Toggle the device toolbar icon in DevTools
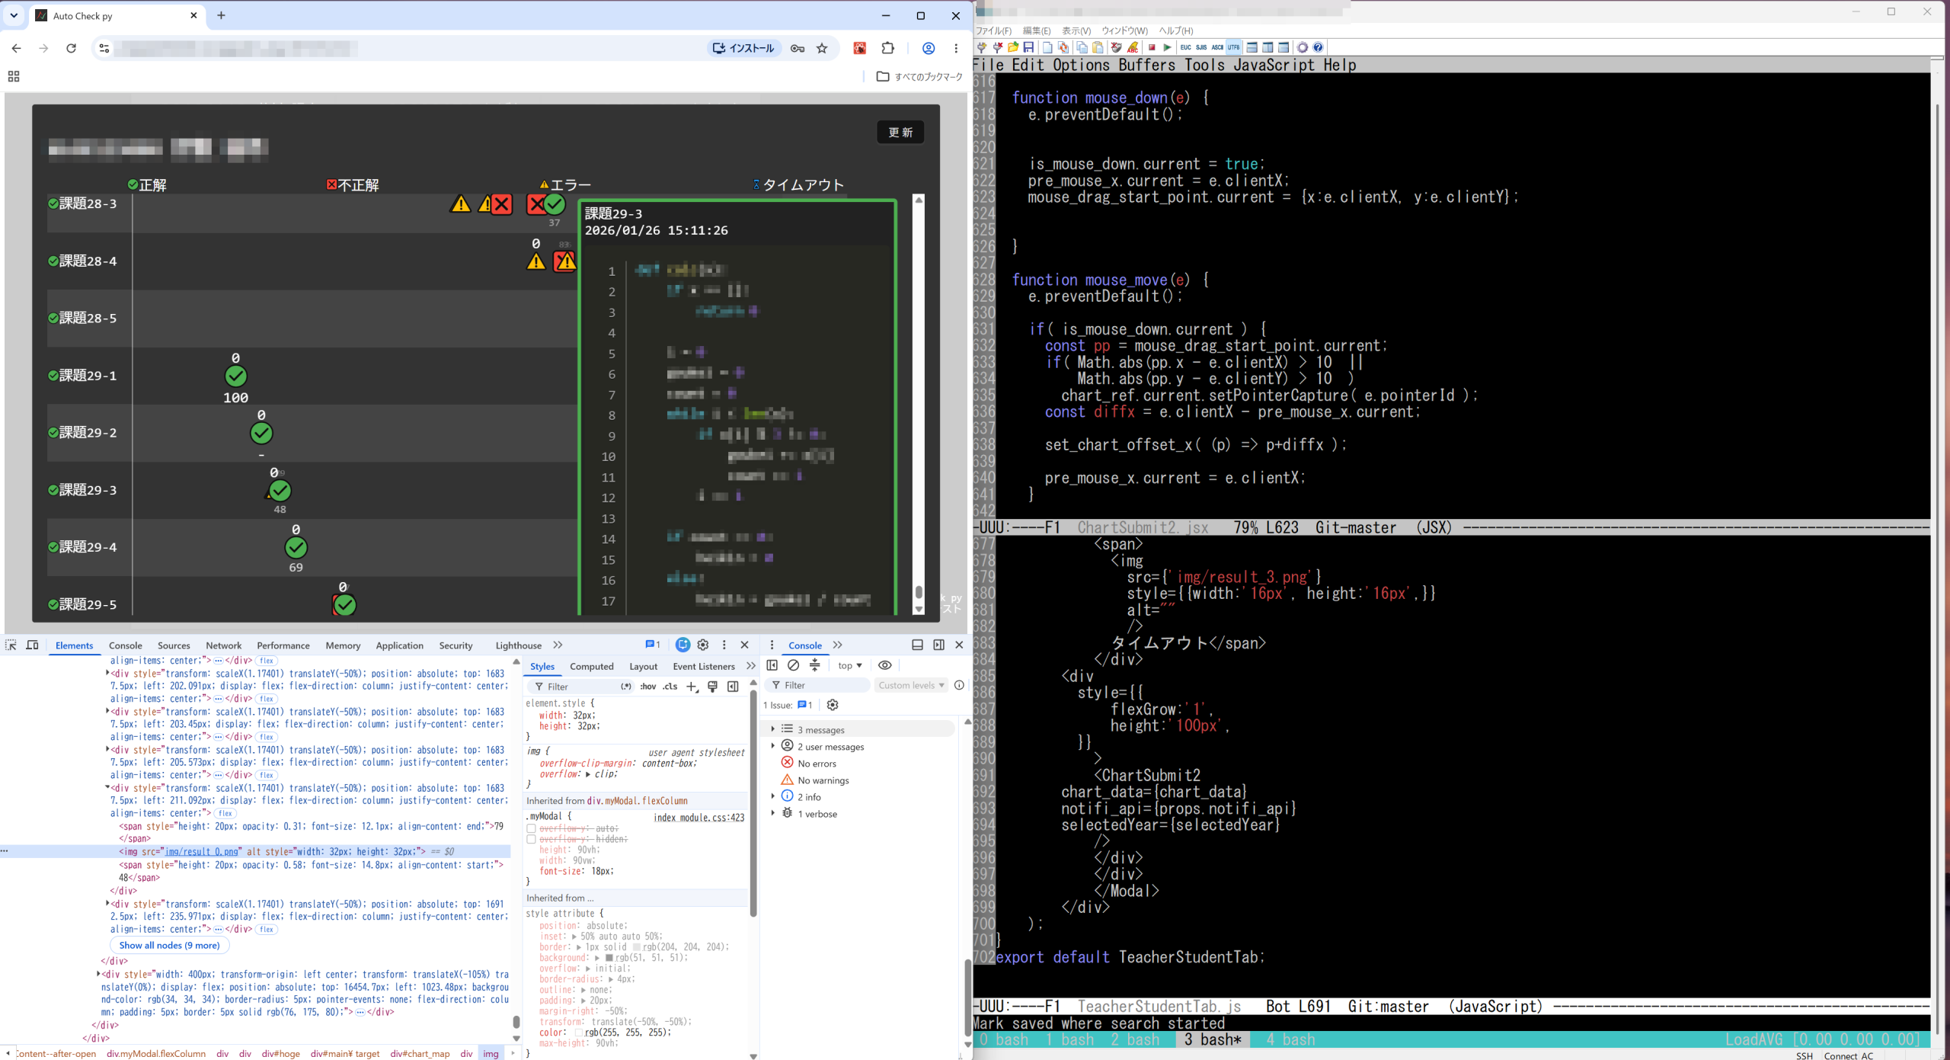This screenshot has height=1060, width=1950. (32, 645)
